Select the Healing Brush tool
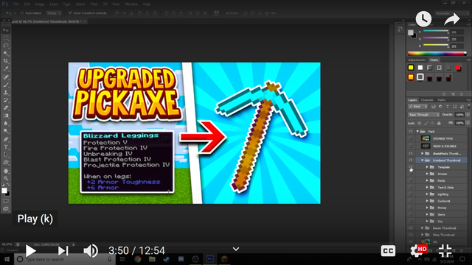The height and width of the screenshot is (265, 472). tap(6, 77)
